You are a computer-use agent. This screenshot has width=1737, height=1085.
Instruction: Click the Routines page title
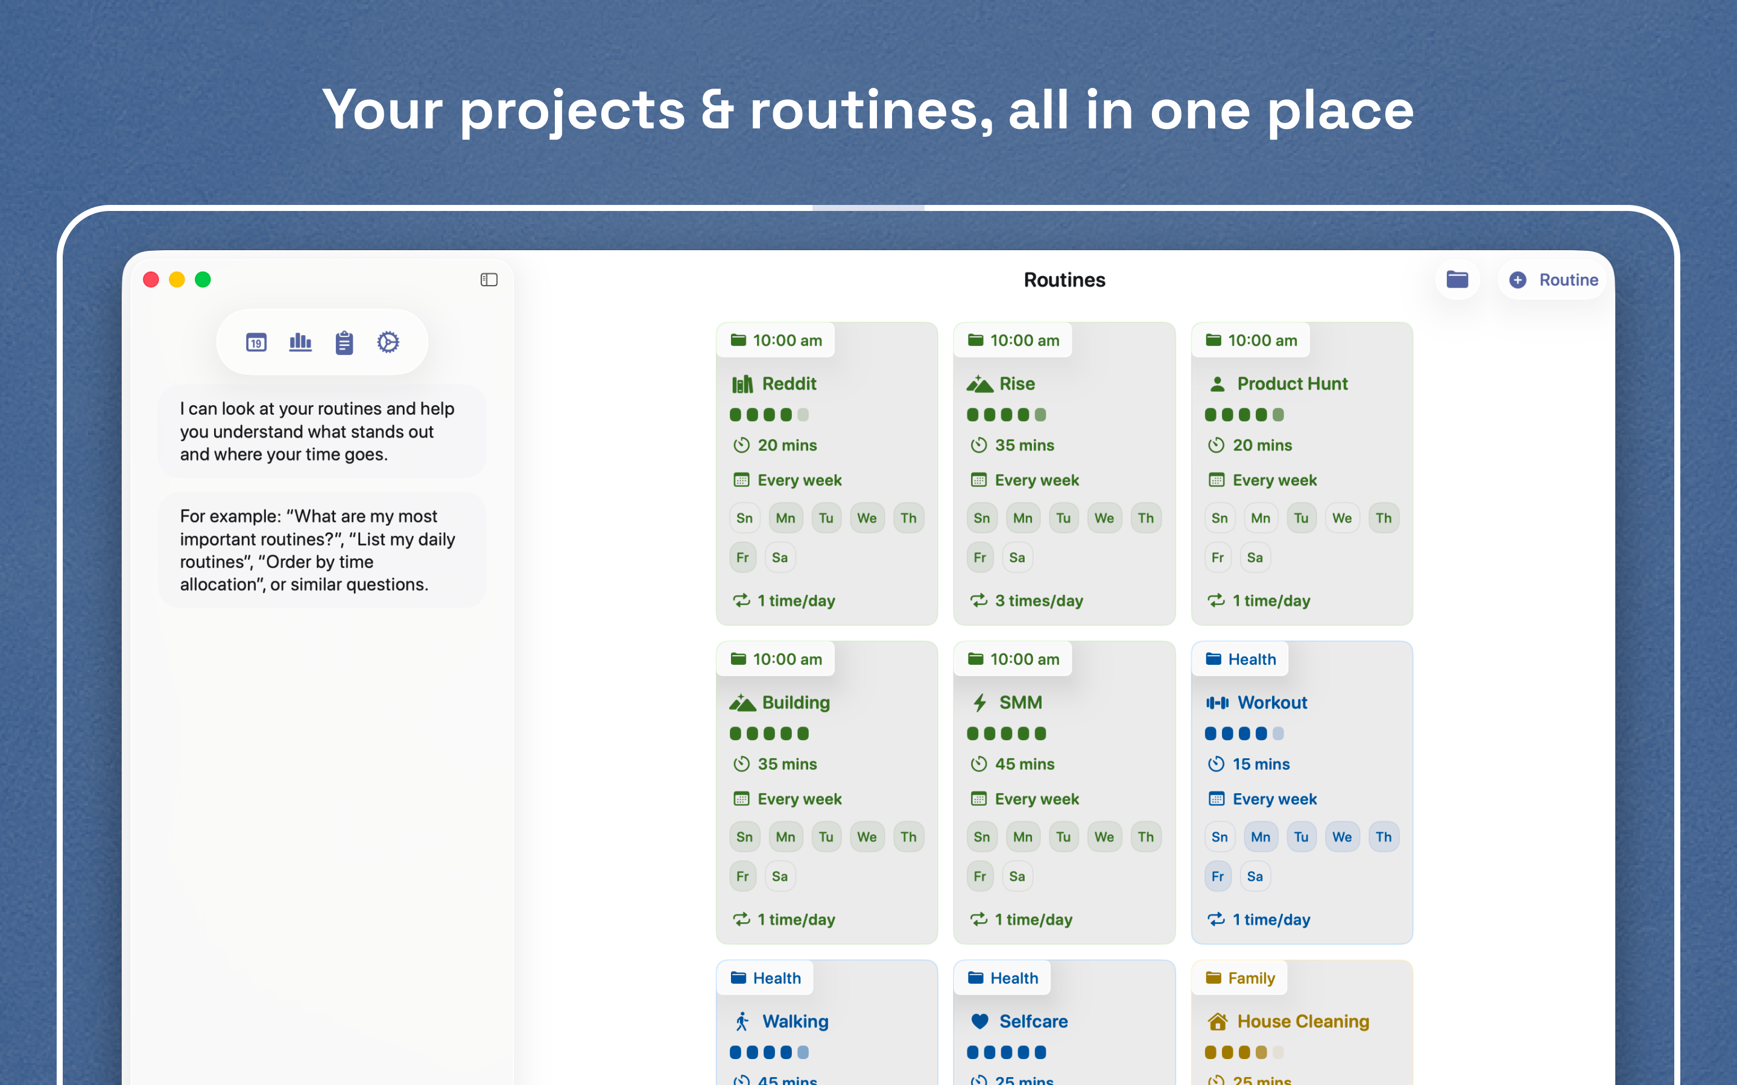click(x=1065, y=280)
